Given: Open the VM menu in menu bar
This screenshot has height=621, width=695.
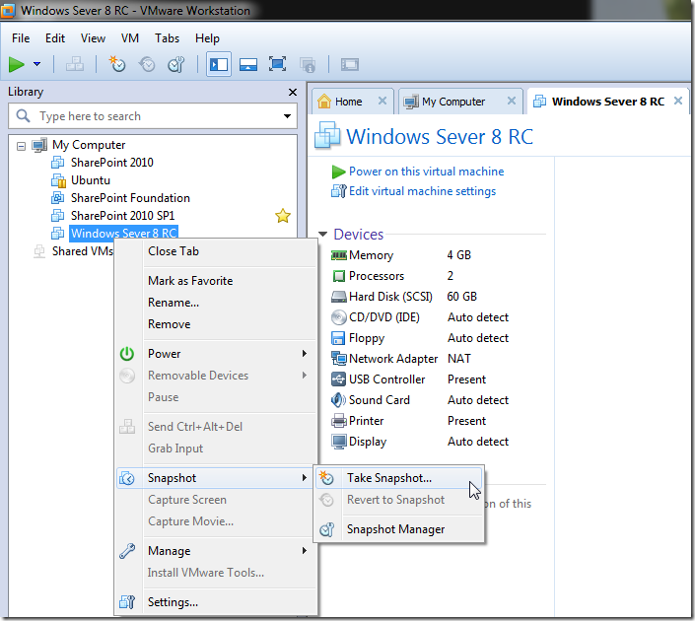Looking at the screenshot, I should point(130,38).
